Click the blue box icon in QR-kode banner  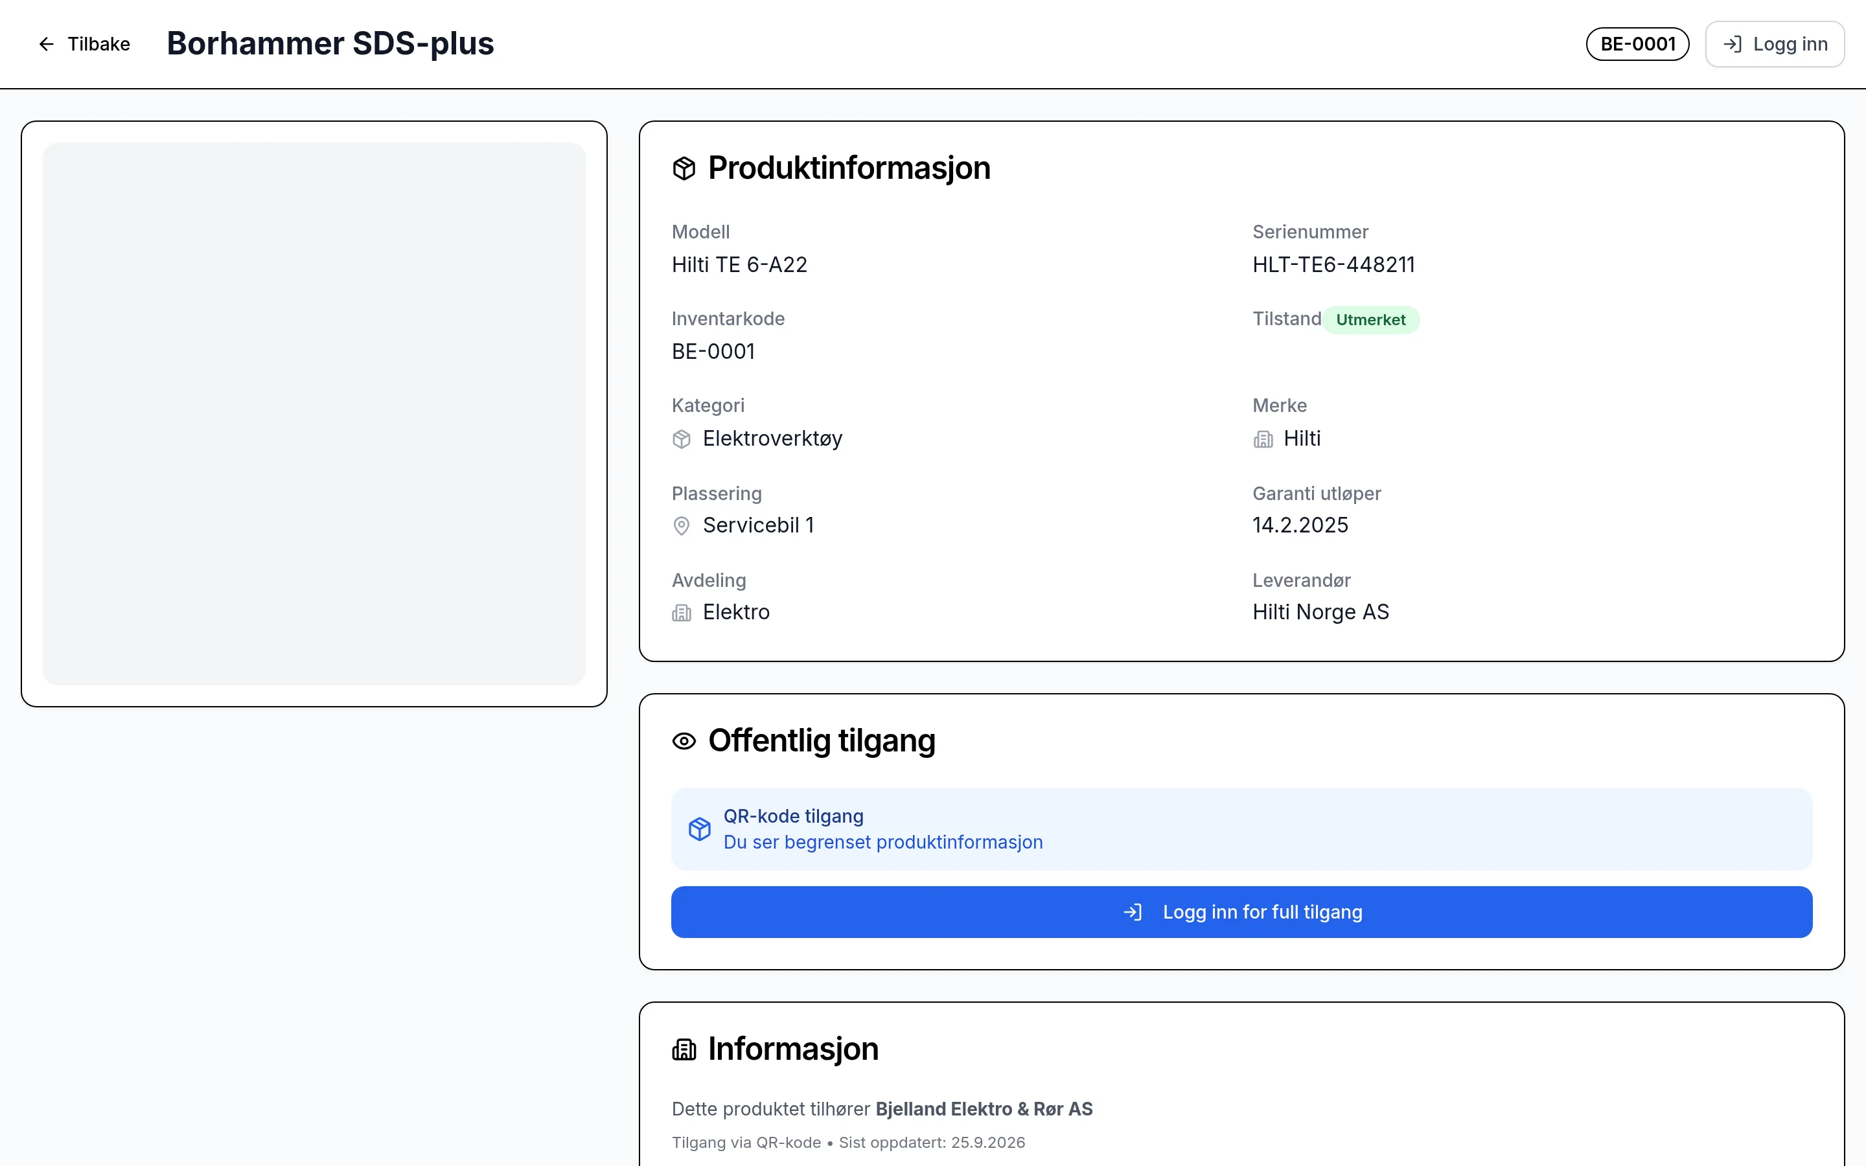pos(699,829)
